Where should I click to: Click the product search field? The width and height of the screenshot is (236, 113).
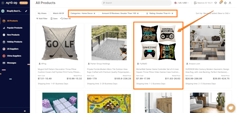click(x=136, y=3)
